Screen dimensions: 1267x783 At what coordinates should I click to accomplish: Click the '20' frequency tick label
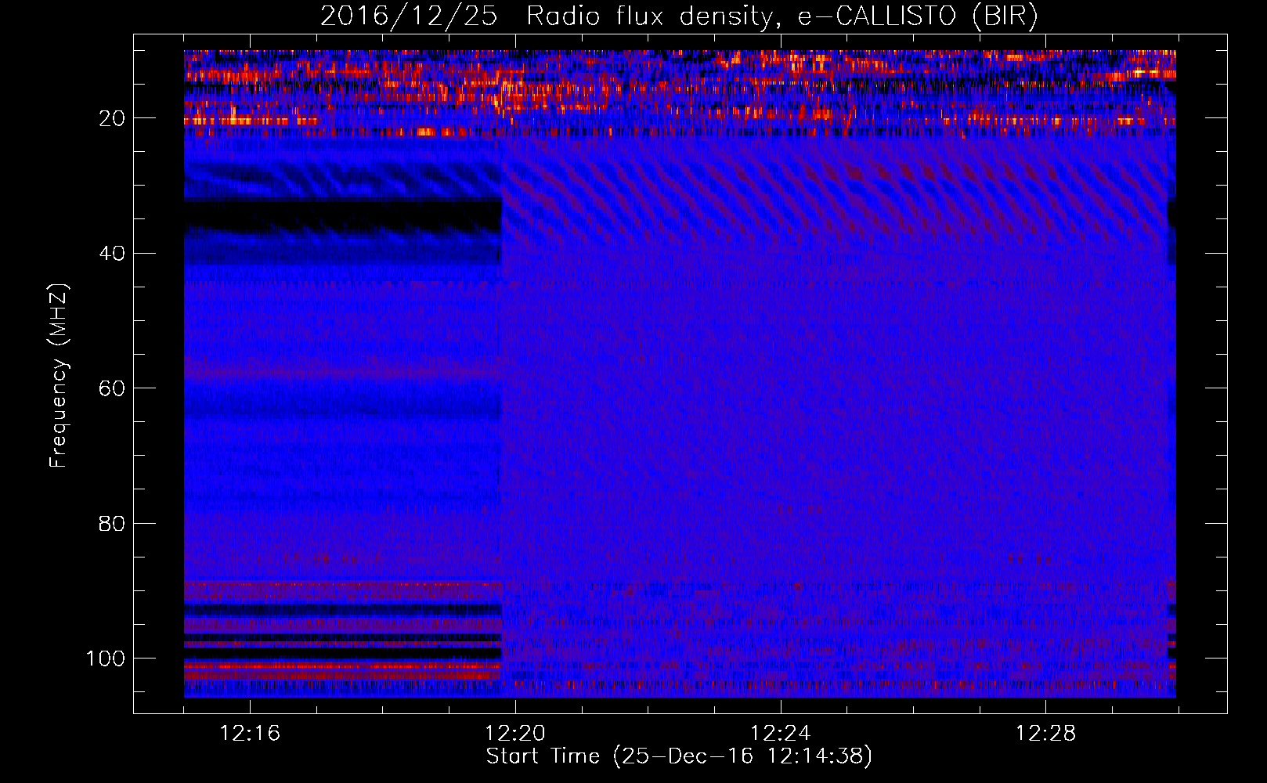tap(112, 118)
